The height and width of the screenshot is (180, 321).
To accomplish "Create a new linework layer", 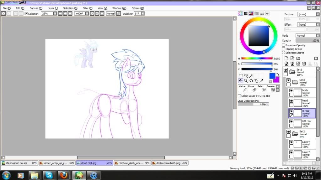I will pos(292,58).
